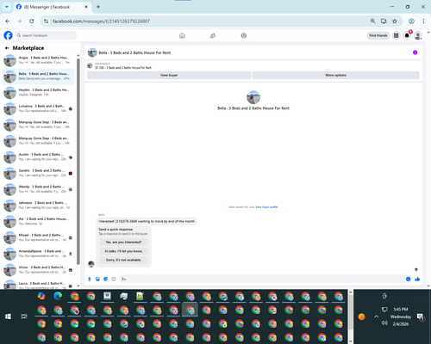Open the Notifications bell
Screen dimensions: 431x344
click(x=407, y=35)
